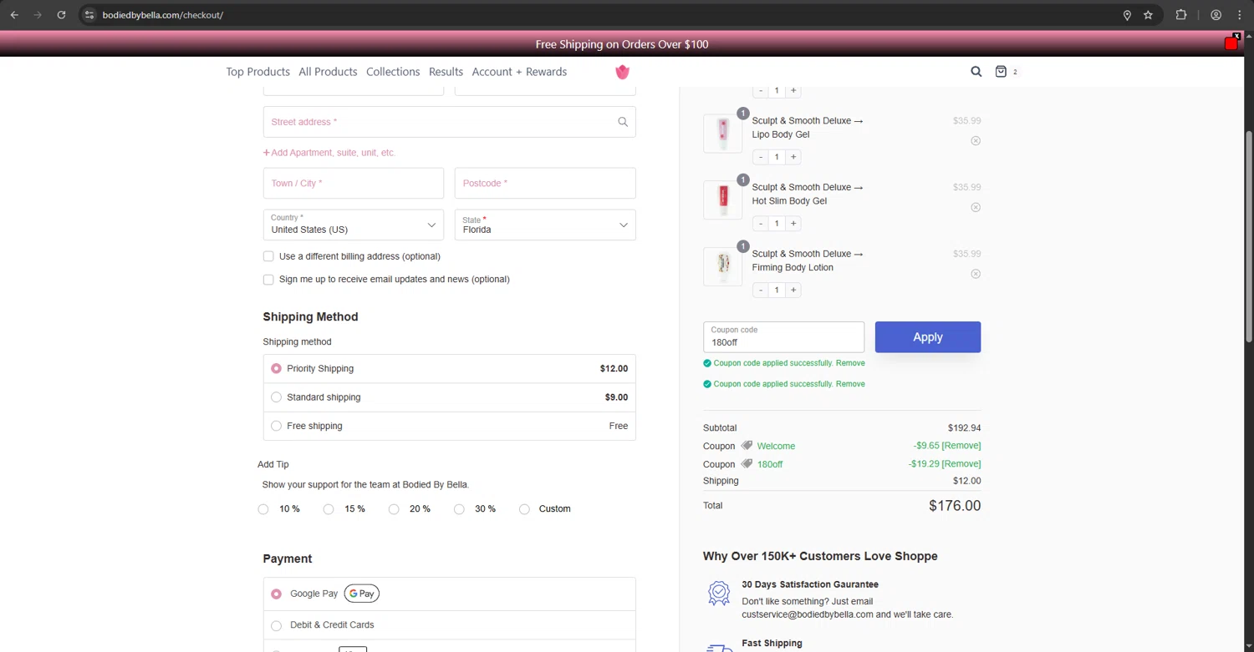Viewport: 1254px width, 652px height.
Task: Open browser extensions puzzle icon
Action: pyautogui.click(x=1181, y=15)
